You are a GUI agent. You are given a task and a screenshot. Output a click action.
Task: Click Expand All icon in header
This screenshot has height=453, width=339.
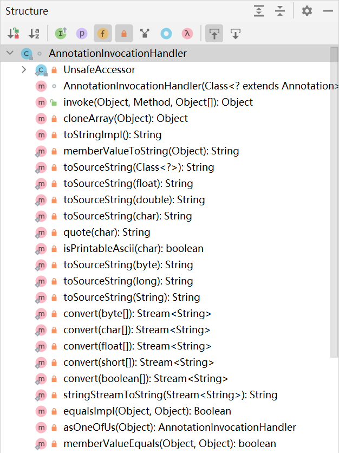point(259,11)
